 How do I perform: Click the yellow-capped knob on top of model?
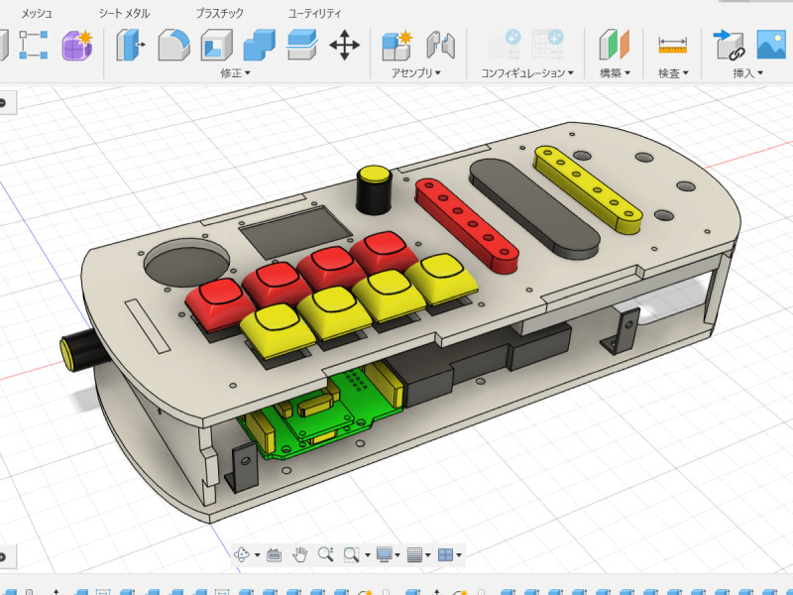coord(374,177)
